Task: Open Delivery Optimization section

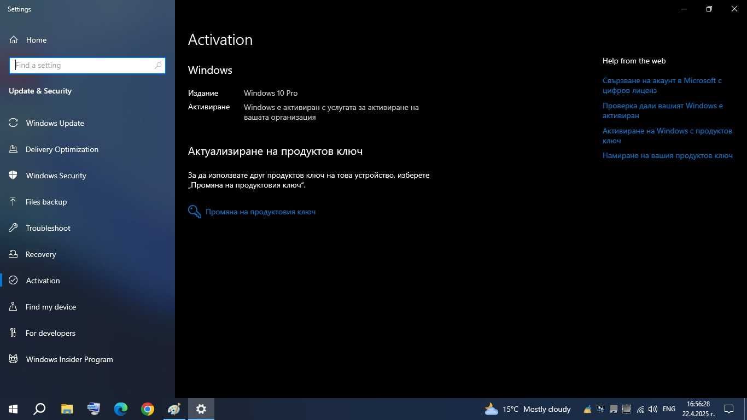Action: (x=87, y=149)
